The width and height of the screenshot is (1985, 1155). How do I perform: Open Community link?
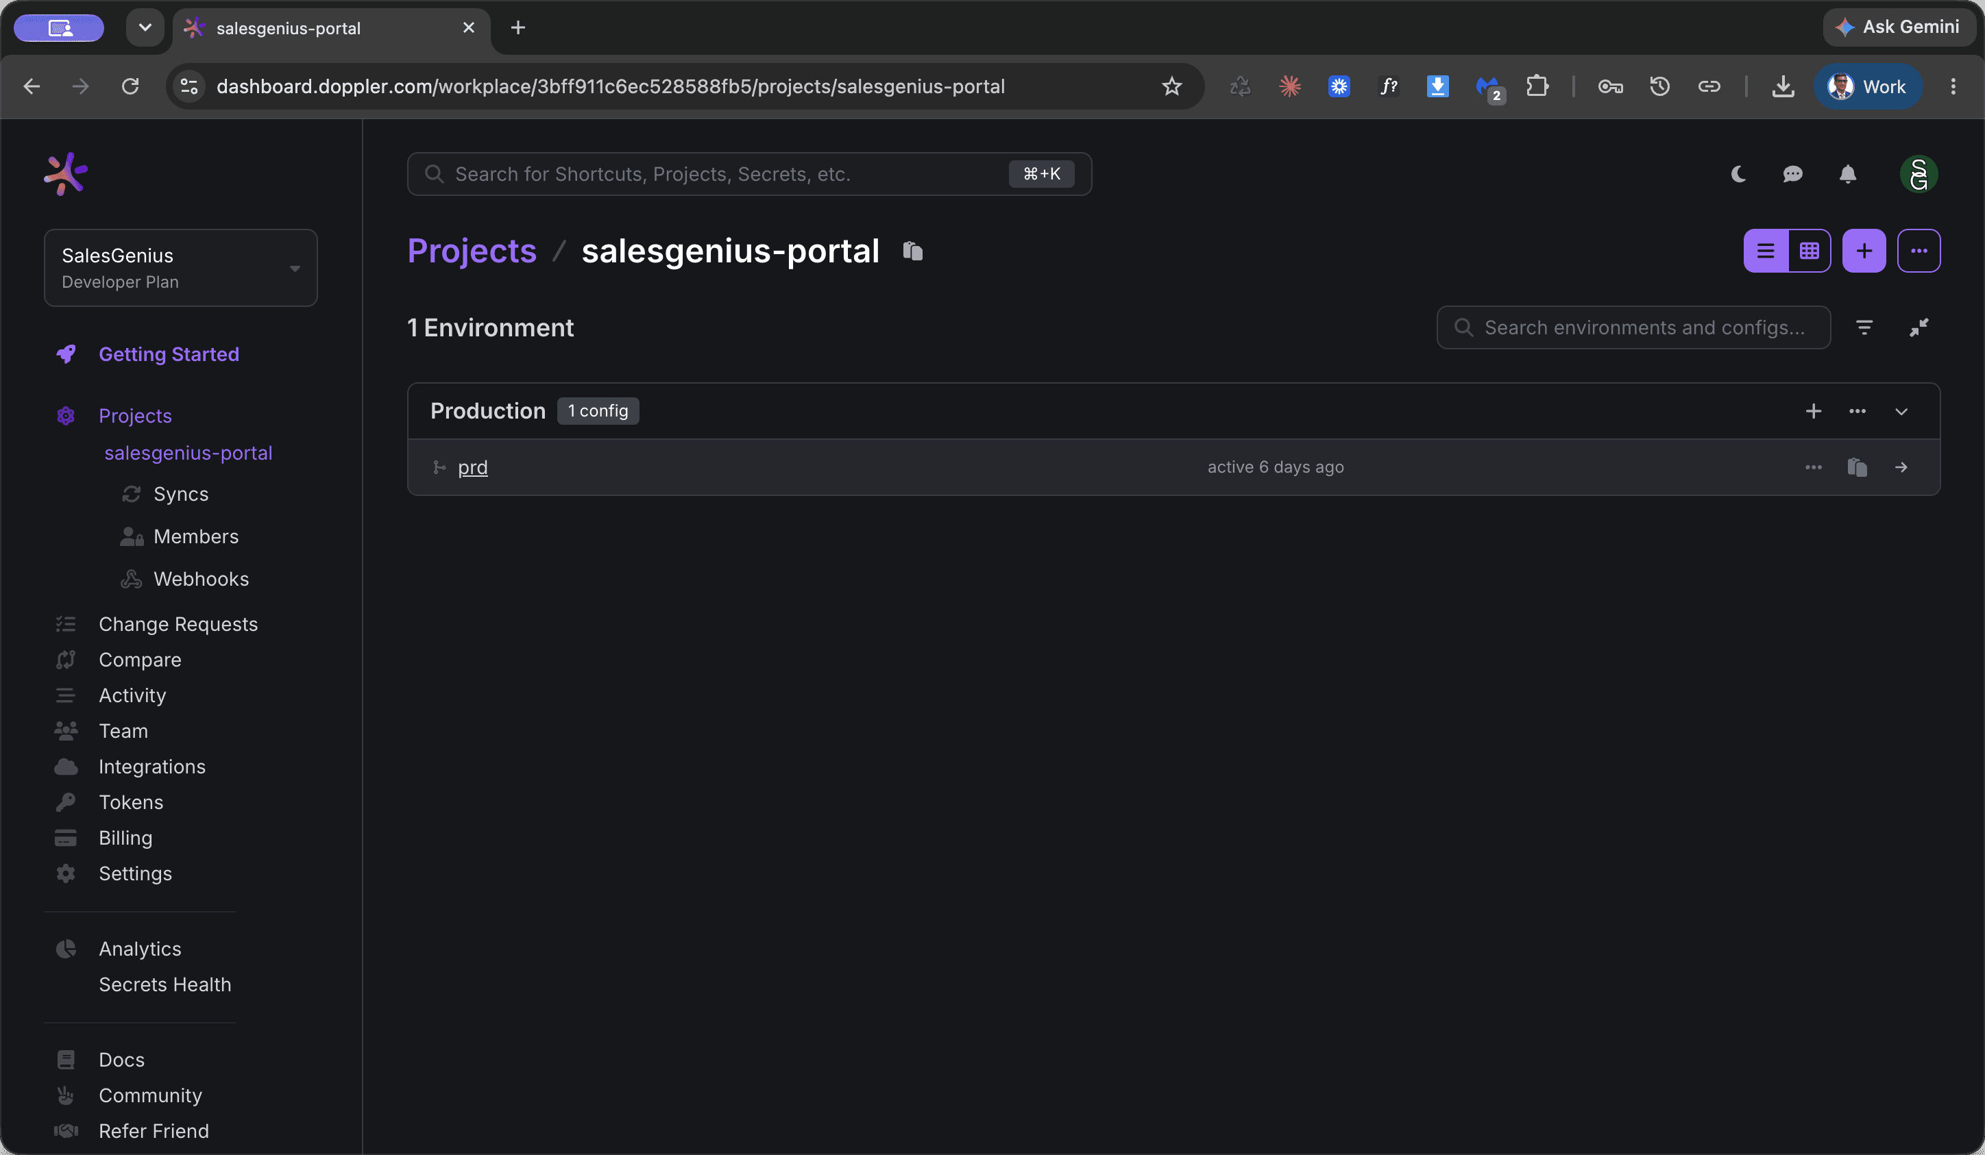pos(149,1095)
